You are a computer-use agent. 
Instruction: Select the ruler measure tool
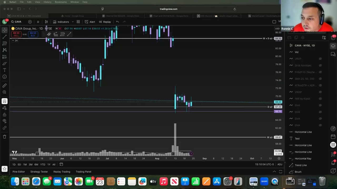click(4, 86)
